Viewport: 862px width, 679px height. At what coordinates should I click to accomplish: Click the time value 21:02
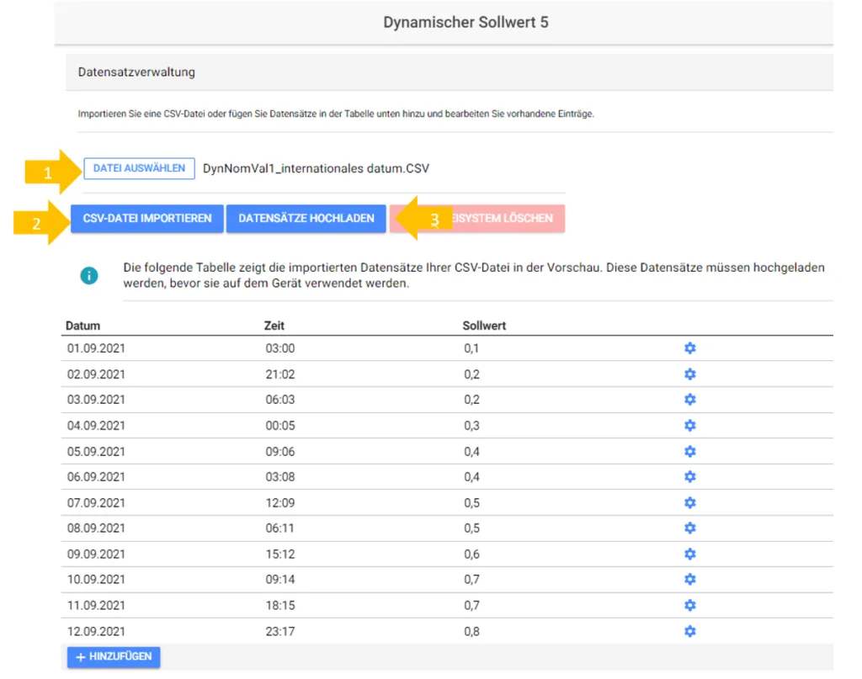(280, 374)
